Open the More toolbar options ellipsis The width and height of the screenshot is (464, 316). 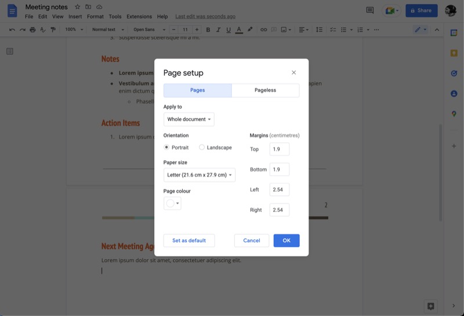coord(376,30)
